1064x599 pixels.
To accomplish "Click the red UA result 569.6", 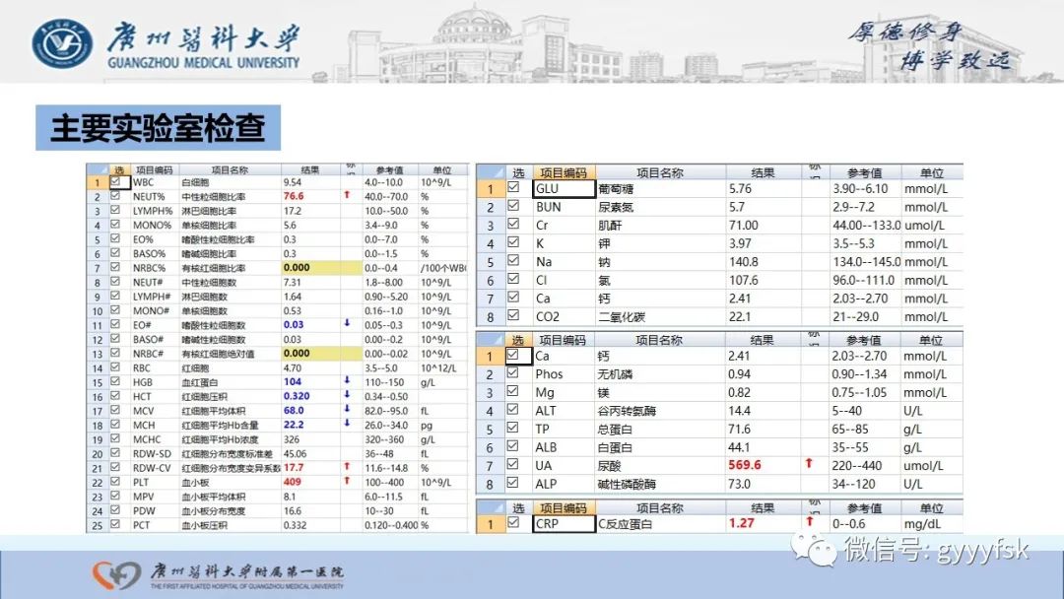I will pos(745,465).
